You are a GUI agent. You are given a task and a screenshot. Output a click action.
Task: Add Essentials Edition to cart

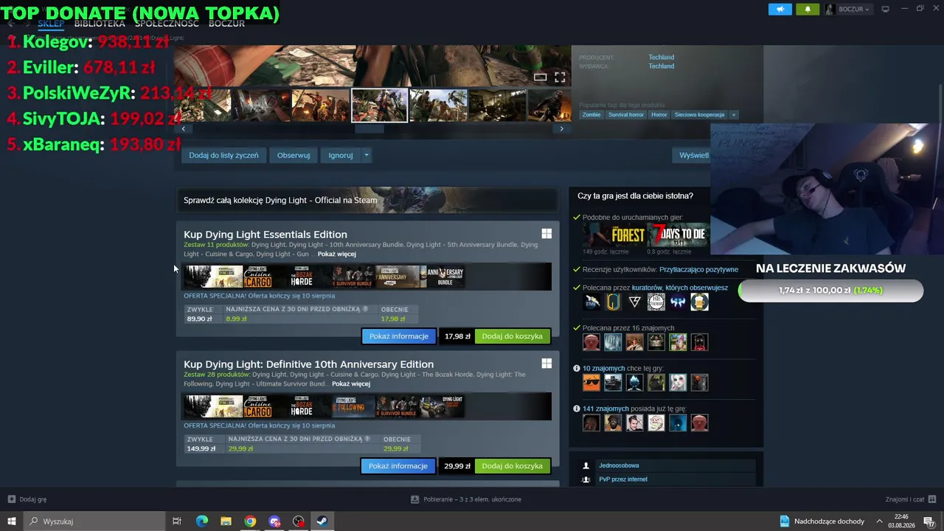coord(512,336)
